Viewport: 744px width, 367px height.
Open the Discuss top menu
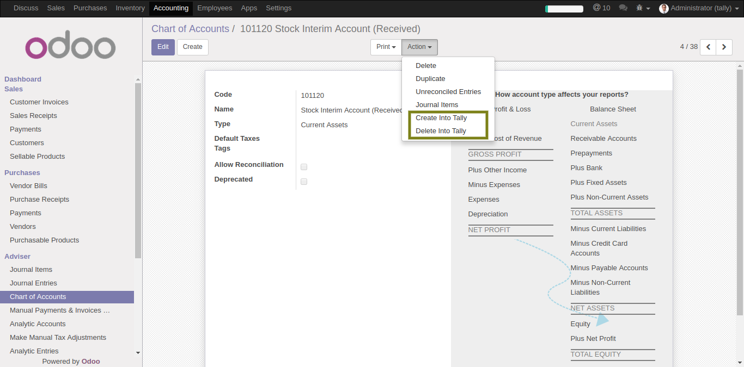pyautogui.click(x=26, y=8)
